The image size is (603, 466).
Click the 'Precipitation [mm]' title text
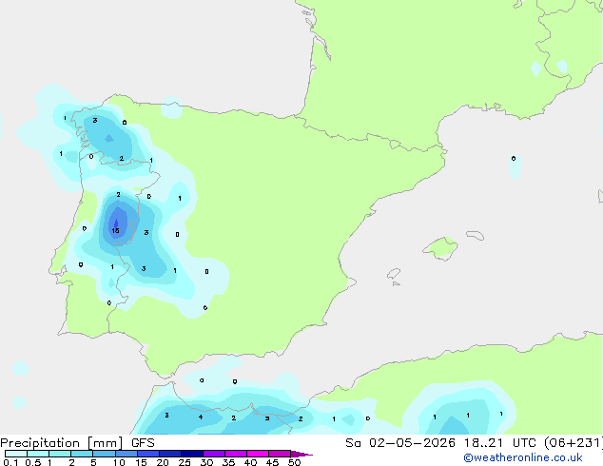click(x=62, y=443)
